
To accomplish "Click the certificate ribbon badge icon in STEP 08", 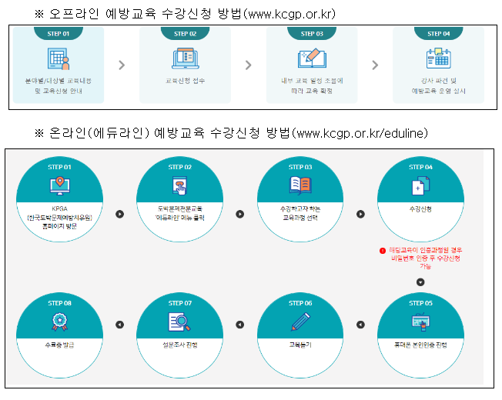I will (x=59, y=322).
